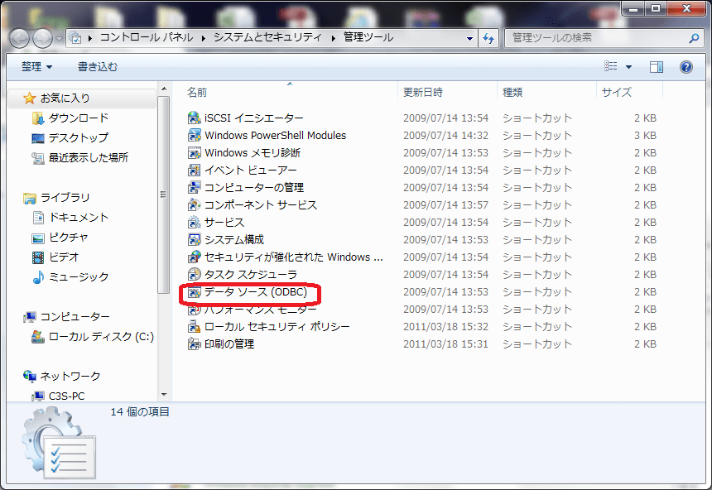Click the refresh icon beside address bar
712x490 pixels.
488,39
